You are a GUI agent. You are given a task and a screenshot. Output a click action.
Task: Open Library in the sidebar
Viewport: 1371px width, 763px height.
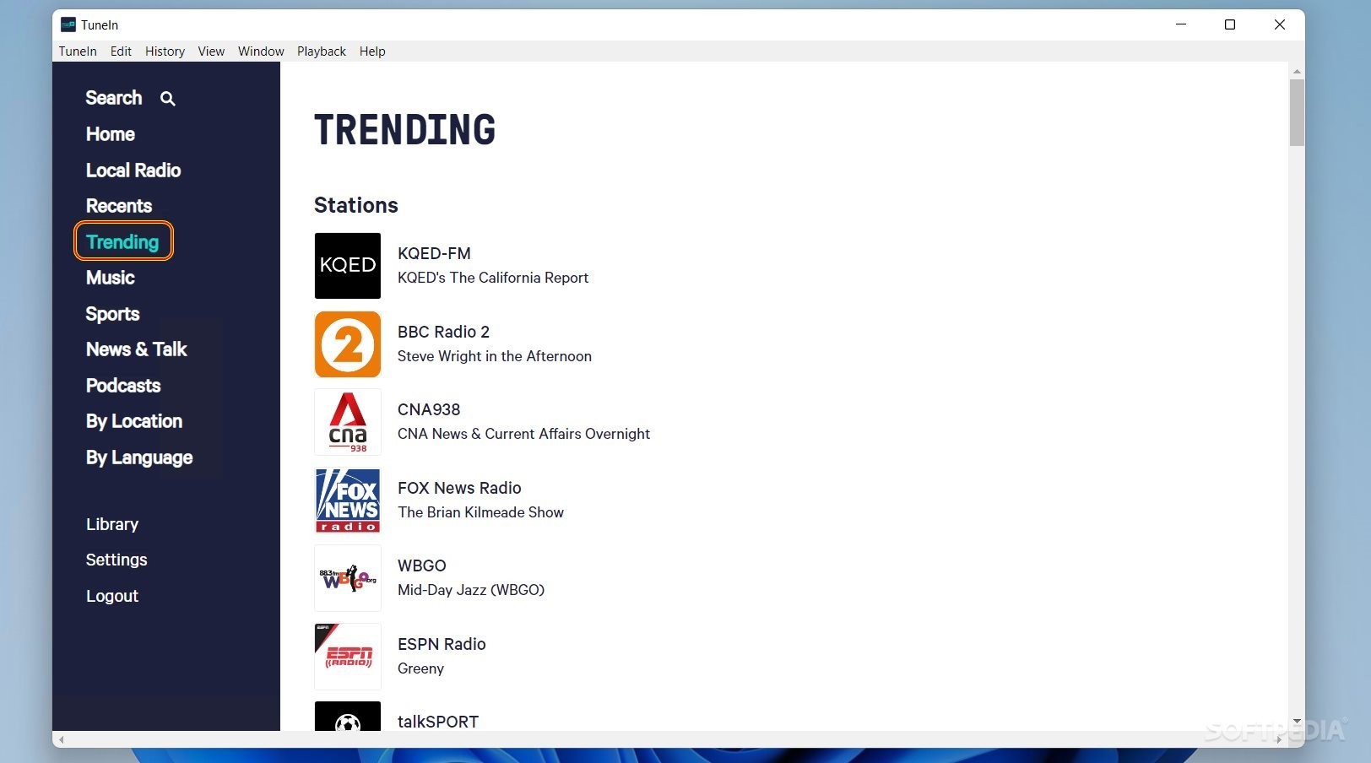(x=112, y=524)
